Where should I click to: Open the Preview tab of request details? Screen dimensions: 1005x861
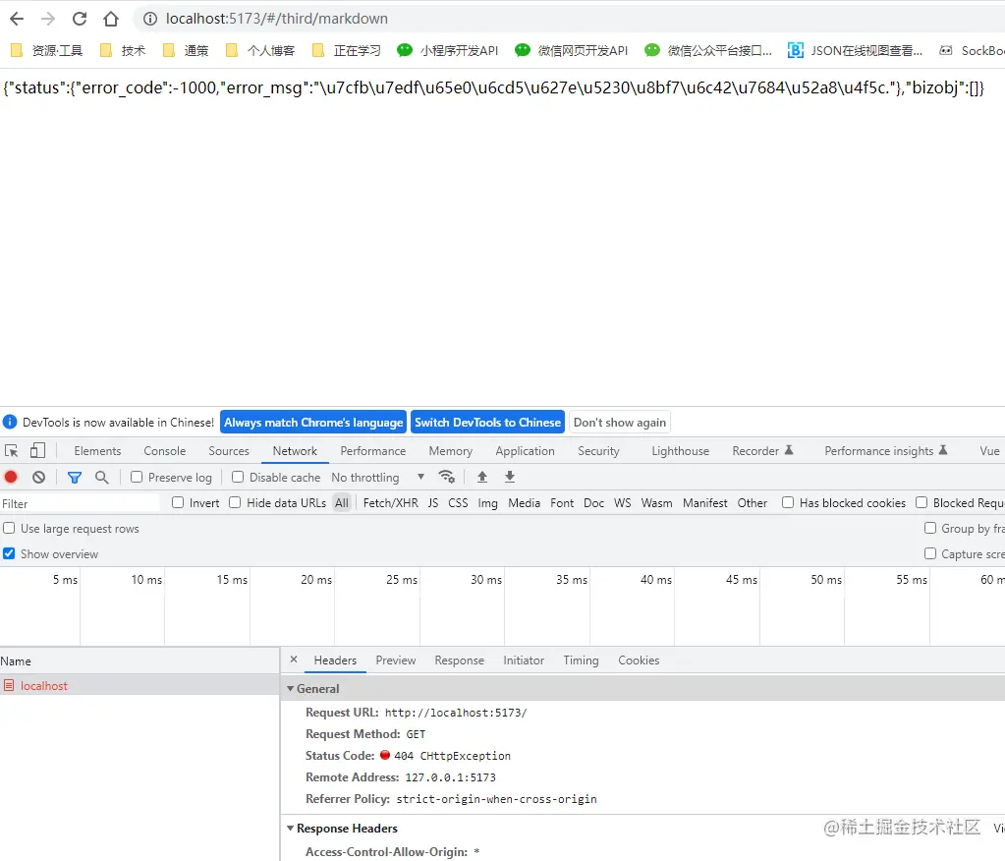[x=396, y=660]
